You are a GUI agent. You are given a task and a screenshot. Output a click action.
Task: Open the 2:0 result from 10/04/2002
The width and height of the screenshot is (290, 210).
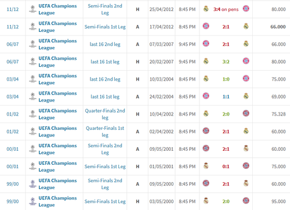tap(226, 114)
